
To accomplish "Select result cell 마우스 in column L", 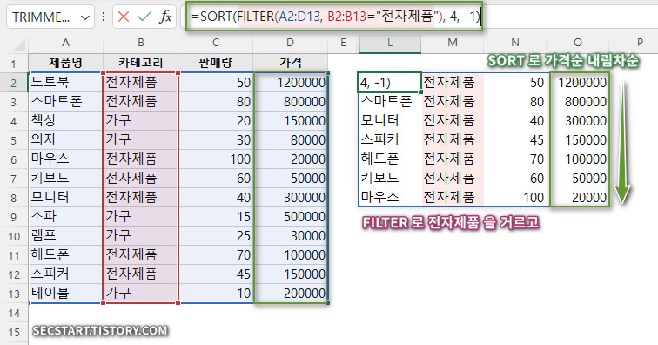I will click(390, 197).
